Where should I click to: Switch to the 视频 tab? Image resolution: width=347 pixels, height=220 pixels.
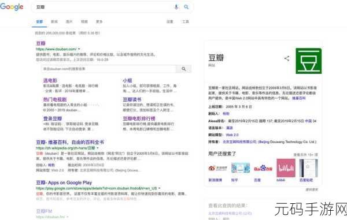(84, 21)
